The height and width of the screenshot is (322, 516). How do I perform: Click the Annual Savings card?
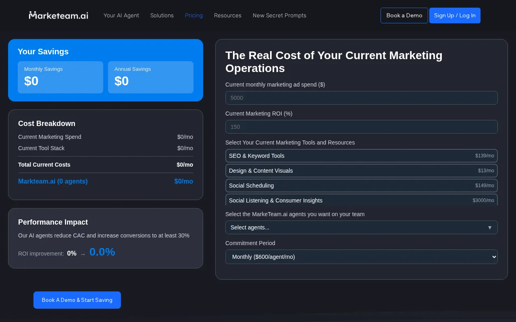click(x=151, y=77)
